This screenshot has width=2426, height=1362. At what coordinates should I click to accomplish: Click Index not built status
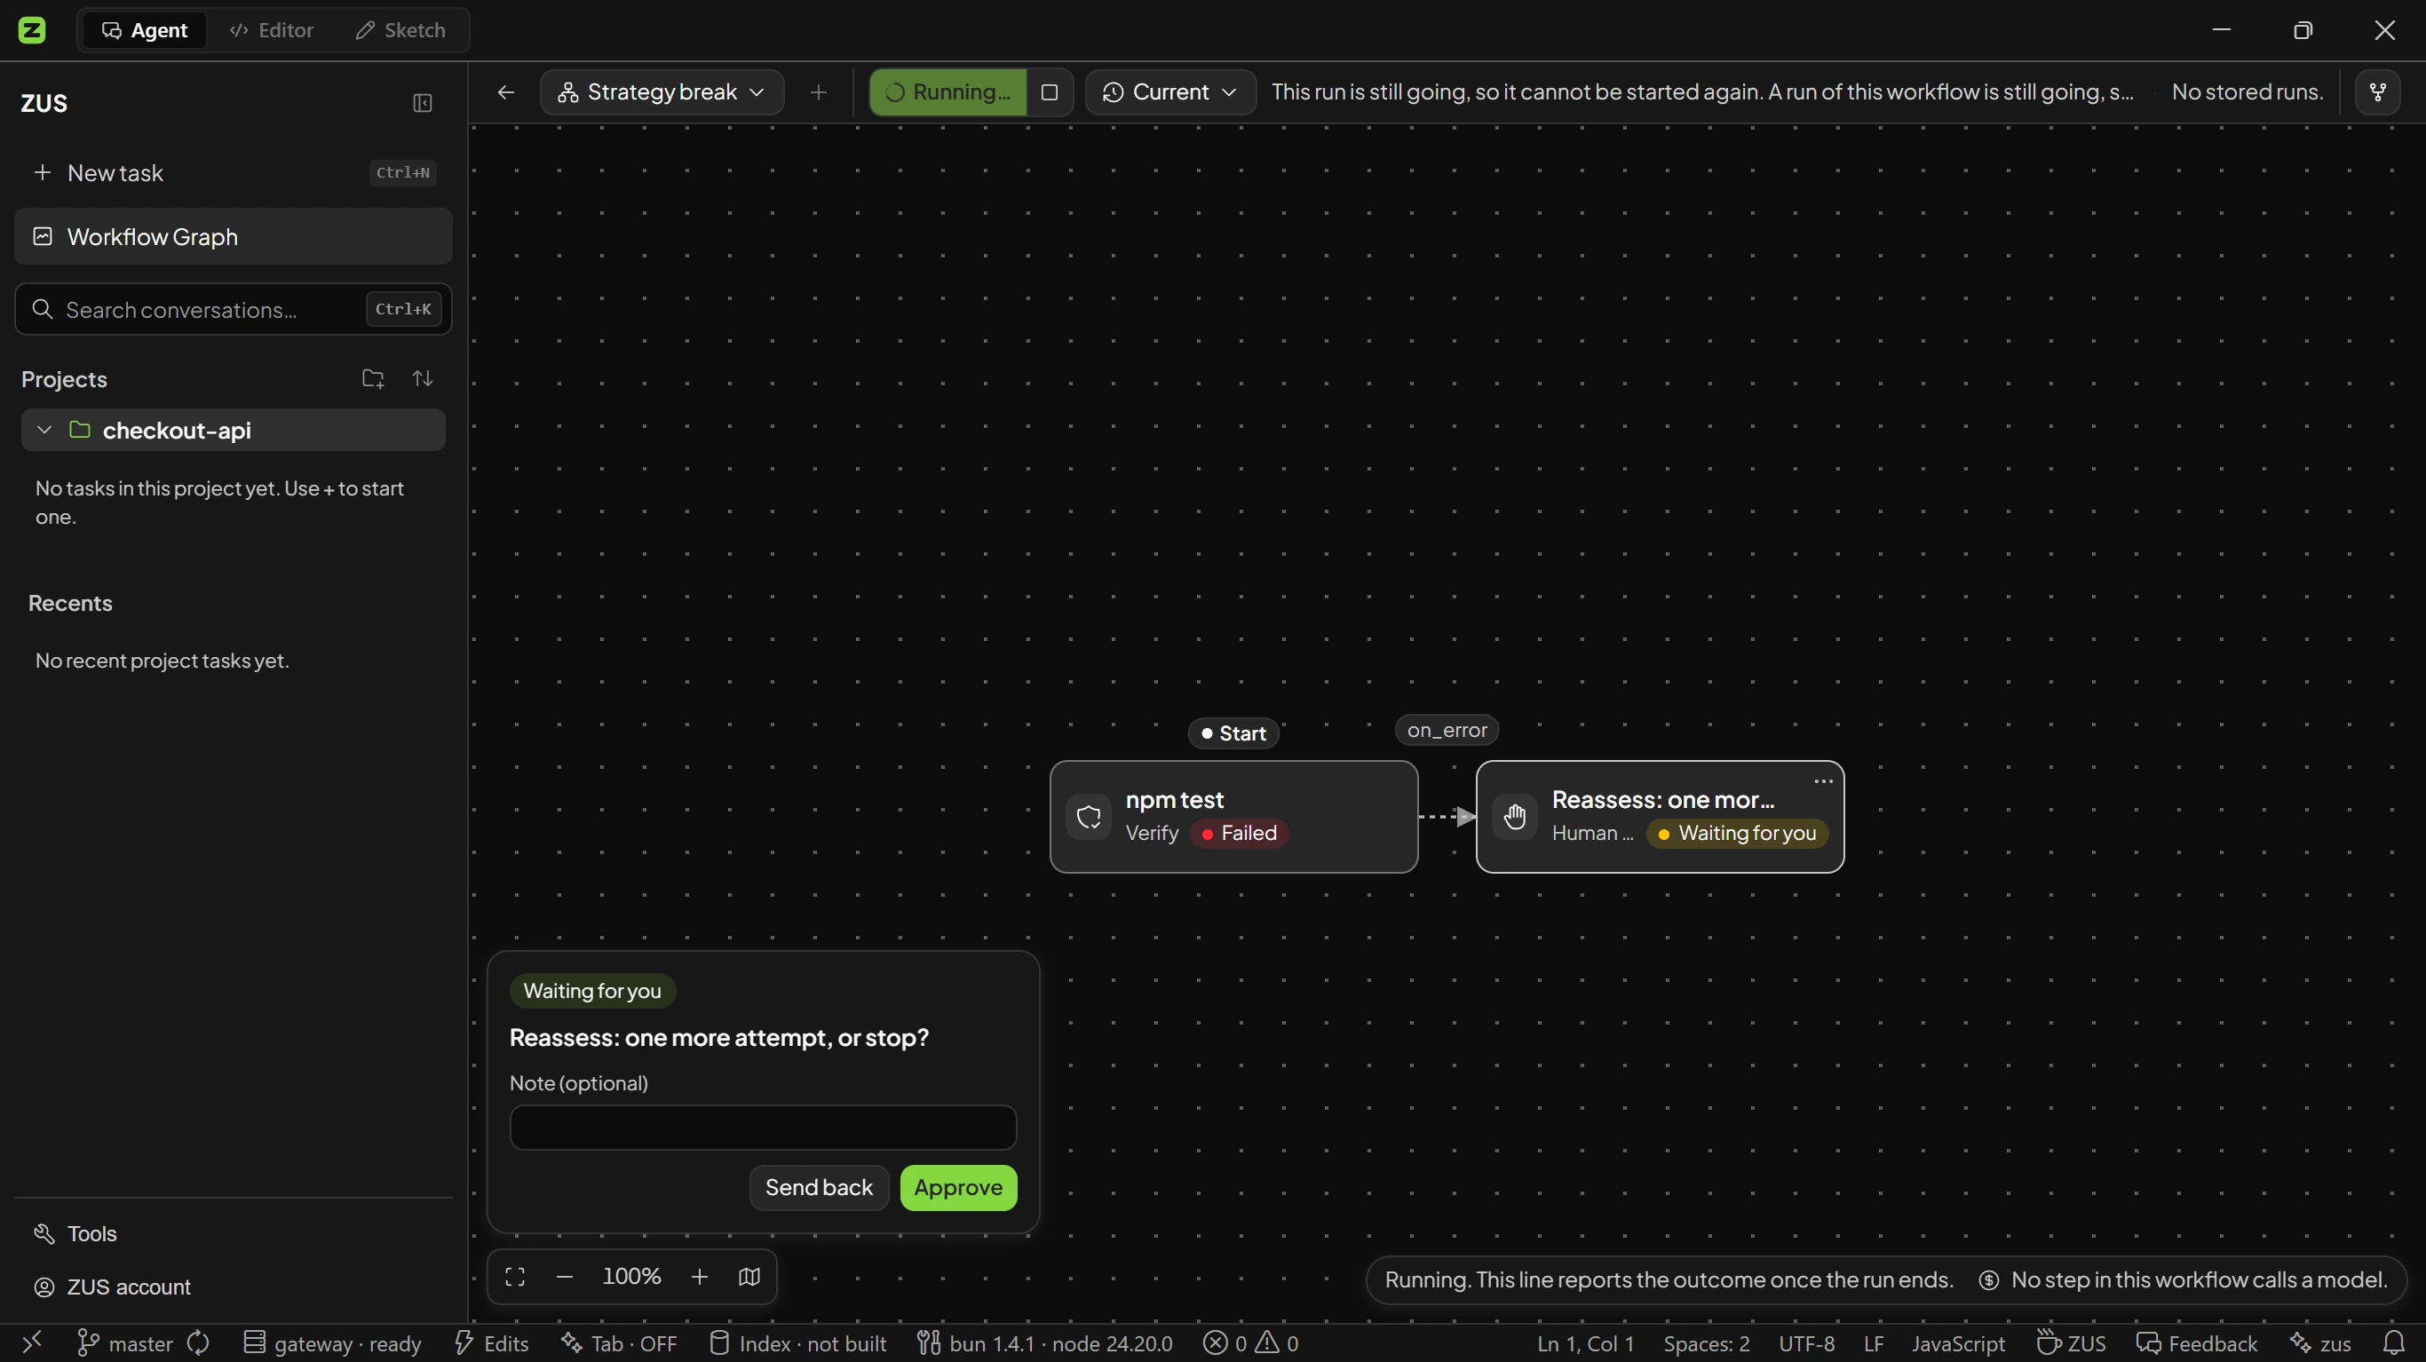pos(797,1343)
